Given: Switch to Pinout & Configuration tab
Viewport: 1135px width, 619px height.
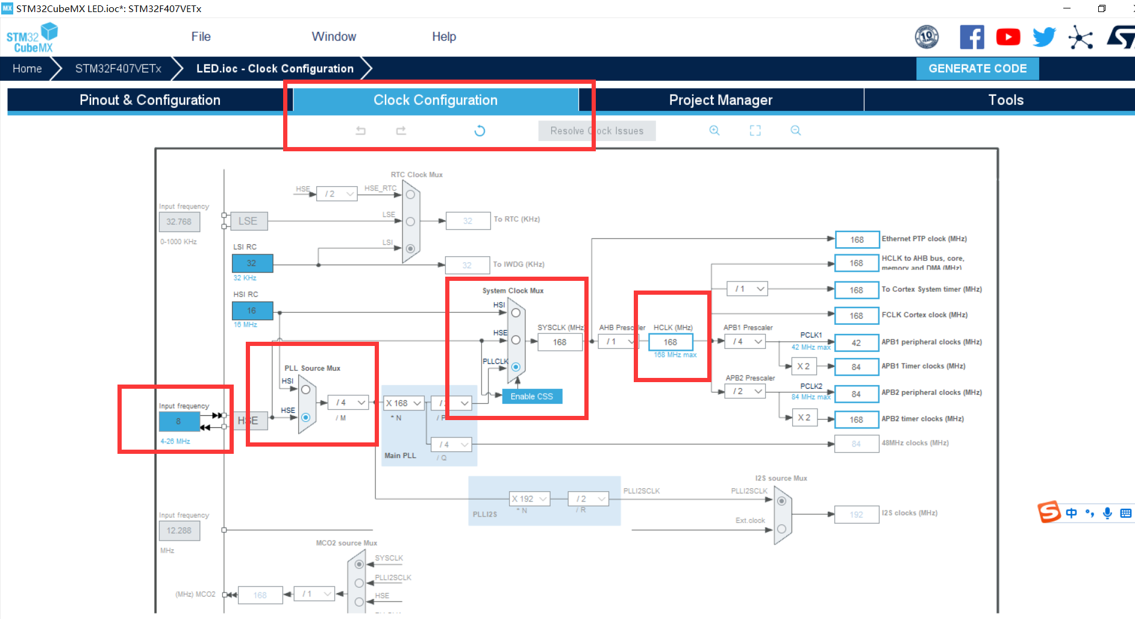Looking at the screenshot, I should [150, 100].
